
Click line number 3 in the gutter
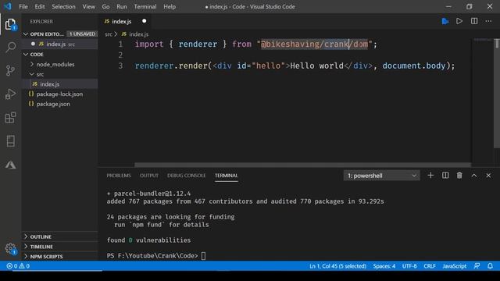120,66
